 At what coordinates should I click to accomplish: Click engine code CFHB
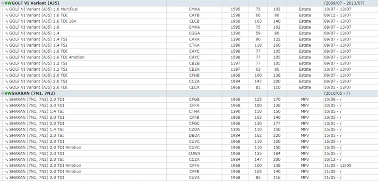(x=194, y=75)
